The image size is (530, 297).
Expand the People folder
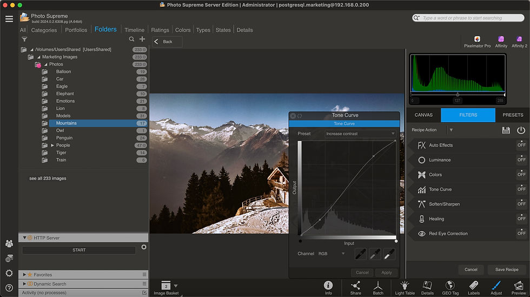pos(52,145)
